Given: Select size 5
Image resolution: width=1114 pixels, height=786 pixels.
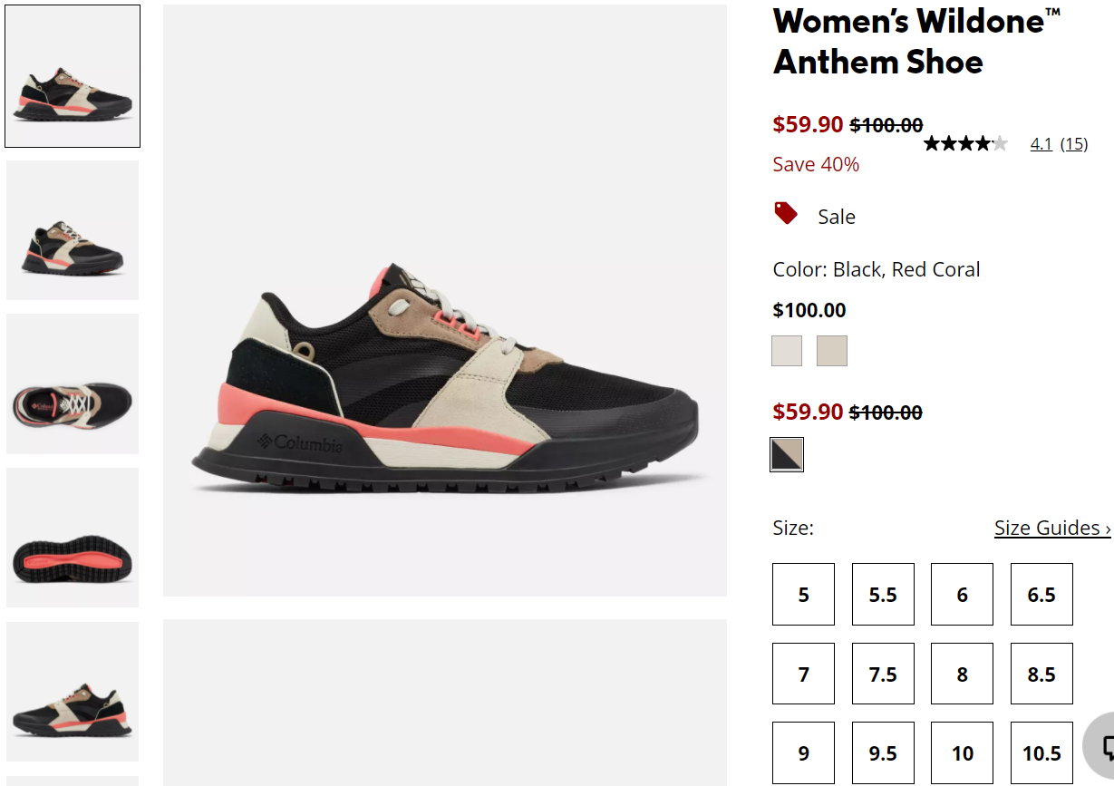Looking at the screenshot, I should click(x=803, y=595).
